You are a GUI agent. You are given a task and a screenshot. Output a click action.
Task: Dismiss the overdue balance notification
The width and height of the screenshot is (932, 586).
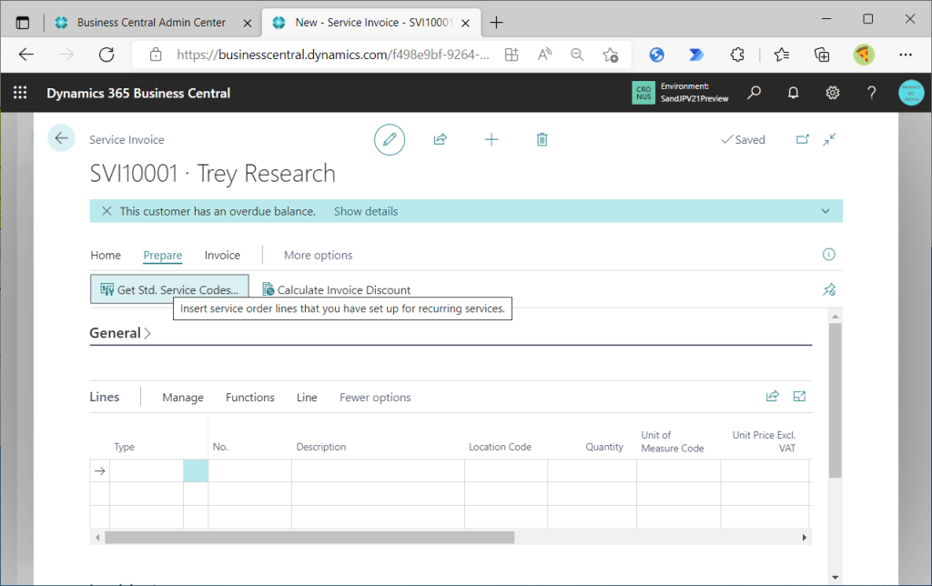tap(106, 211)
